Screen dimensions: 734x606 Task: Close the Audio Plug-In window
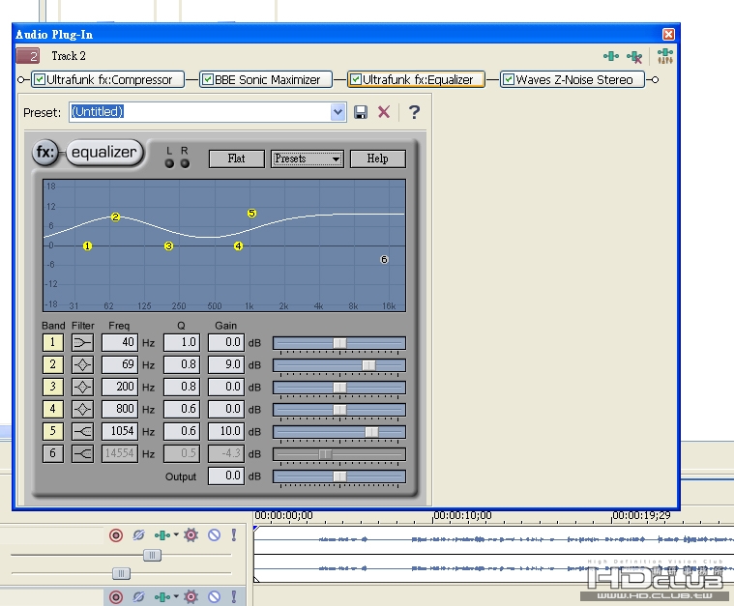click(x=668, y=34)
